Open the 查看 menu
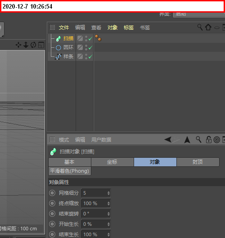This screenshot has width=225, height=238. [96, 27]
